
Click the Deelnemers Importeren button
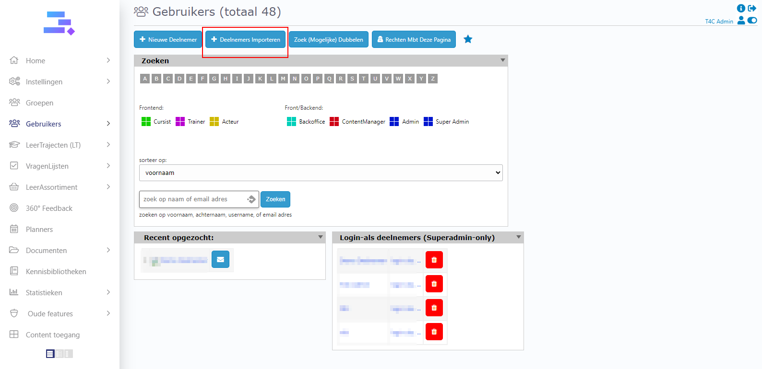pyautogui.click(x=245, y=39)
